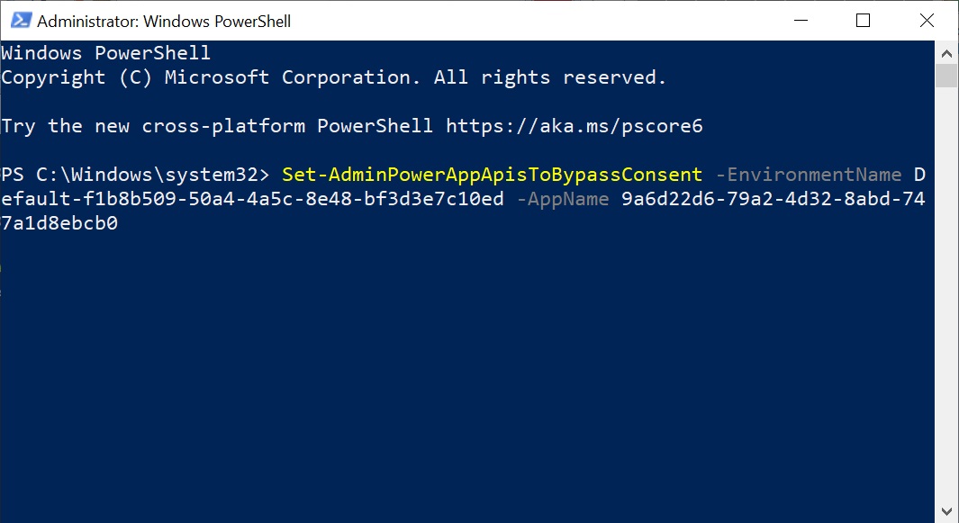Click the scrollbar up arrow

pyautogui.click(x=947, y=52)
